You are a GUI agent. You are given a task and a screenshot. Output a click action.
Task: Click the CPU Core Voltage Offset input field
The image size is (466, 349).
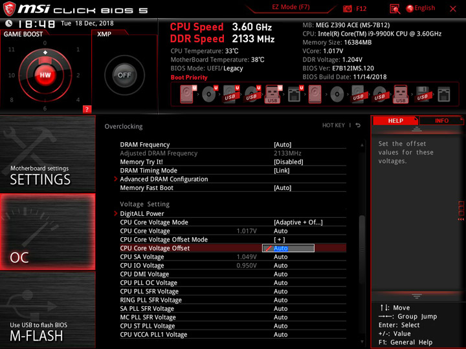tap(288, 248)
